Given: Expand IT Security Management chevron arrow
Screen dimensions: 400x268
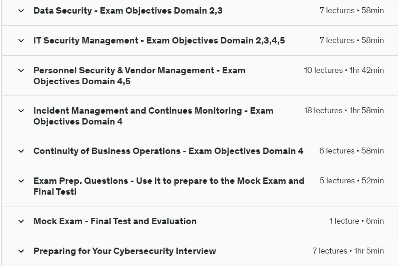Looking at the screenshot, I should 21,40.
